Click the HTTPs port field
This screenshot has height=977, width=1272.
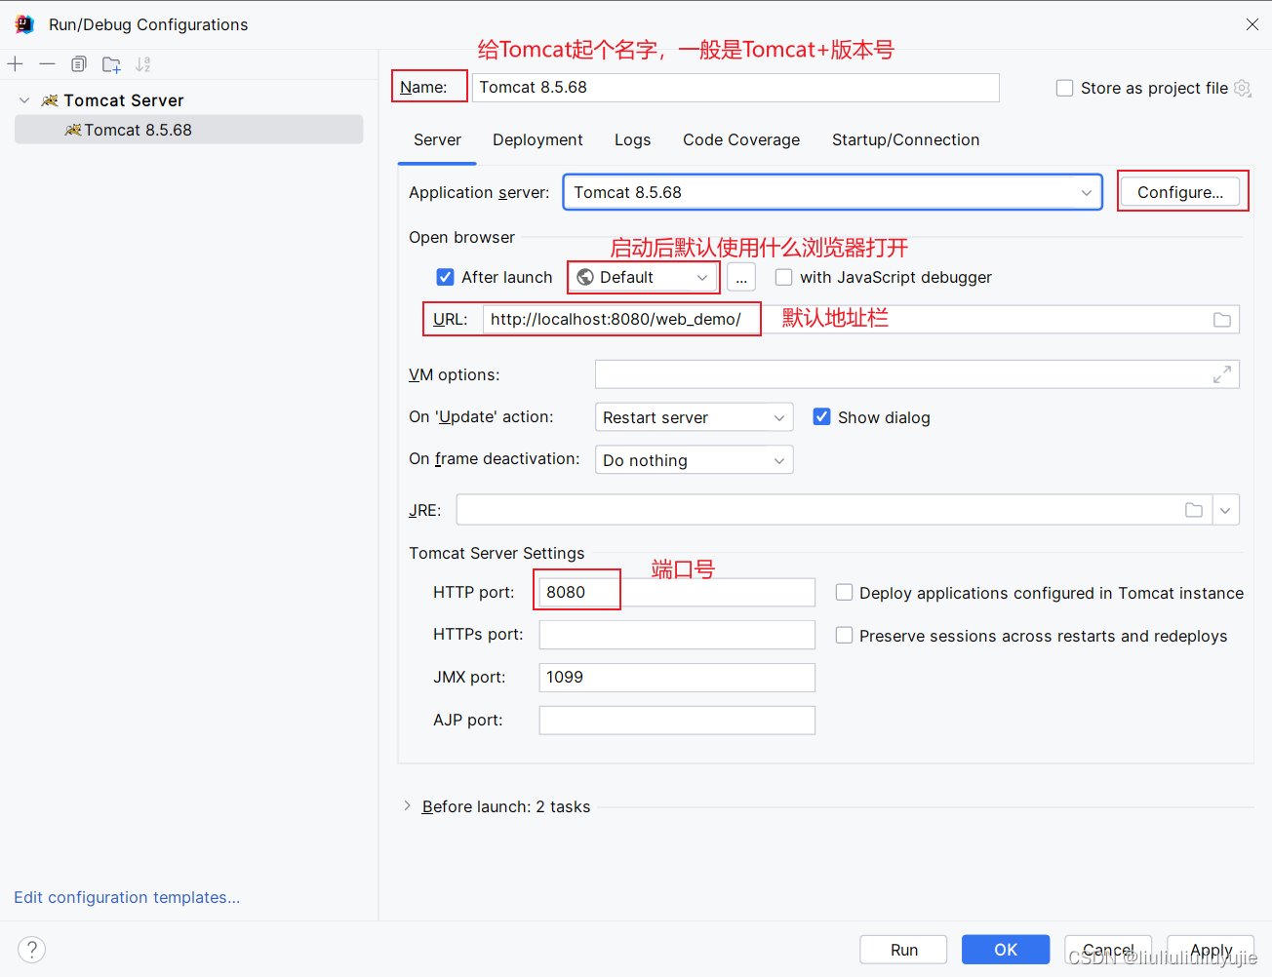click(x=677, y=635)
